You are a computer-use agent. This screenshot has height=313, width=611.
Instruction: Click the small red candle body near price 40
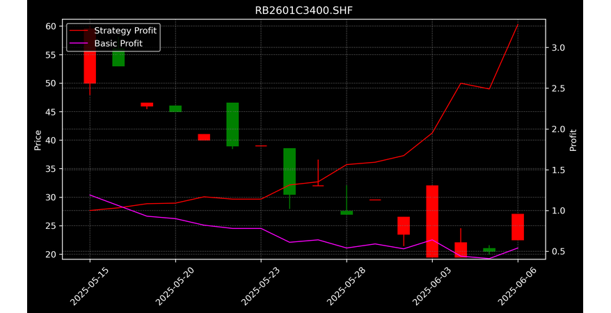click(204, 137)
